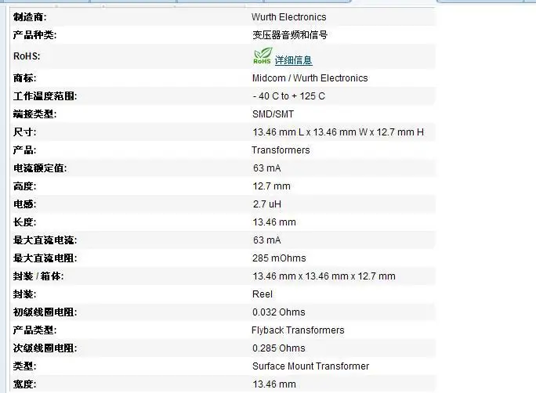Select the 产品类型 label
Viewport: 536px width, 393px height.
click(x=34, y=330)
